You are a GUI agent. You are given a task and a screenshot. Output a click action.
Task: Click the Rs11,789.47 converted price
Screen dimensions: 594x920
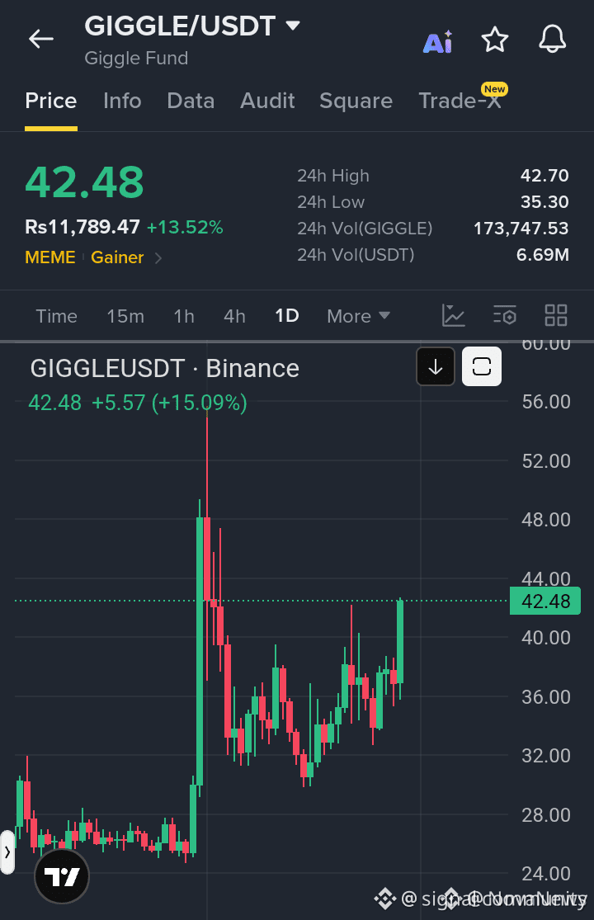tap(82, 227)
